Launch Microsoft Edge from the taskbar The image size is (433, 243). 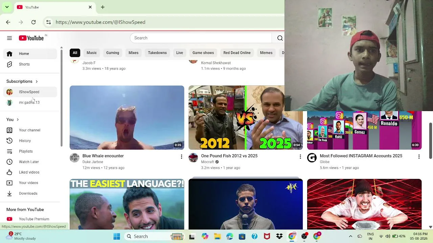point(230,237)
